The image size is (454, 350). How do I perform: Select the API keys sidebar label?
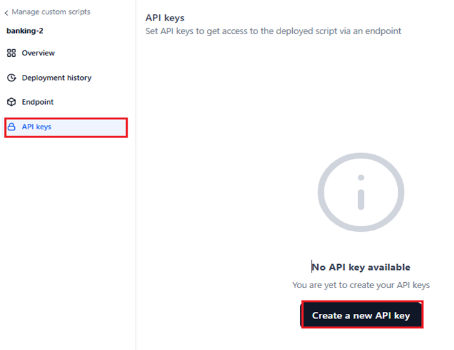click(x=36, y=127)
